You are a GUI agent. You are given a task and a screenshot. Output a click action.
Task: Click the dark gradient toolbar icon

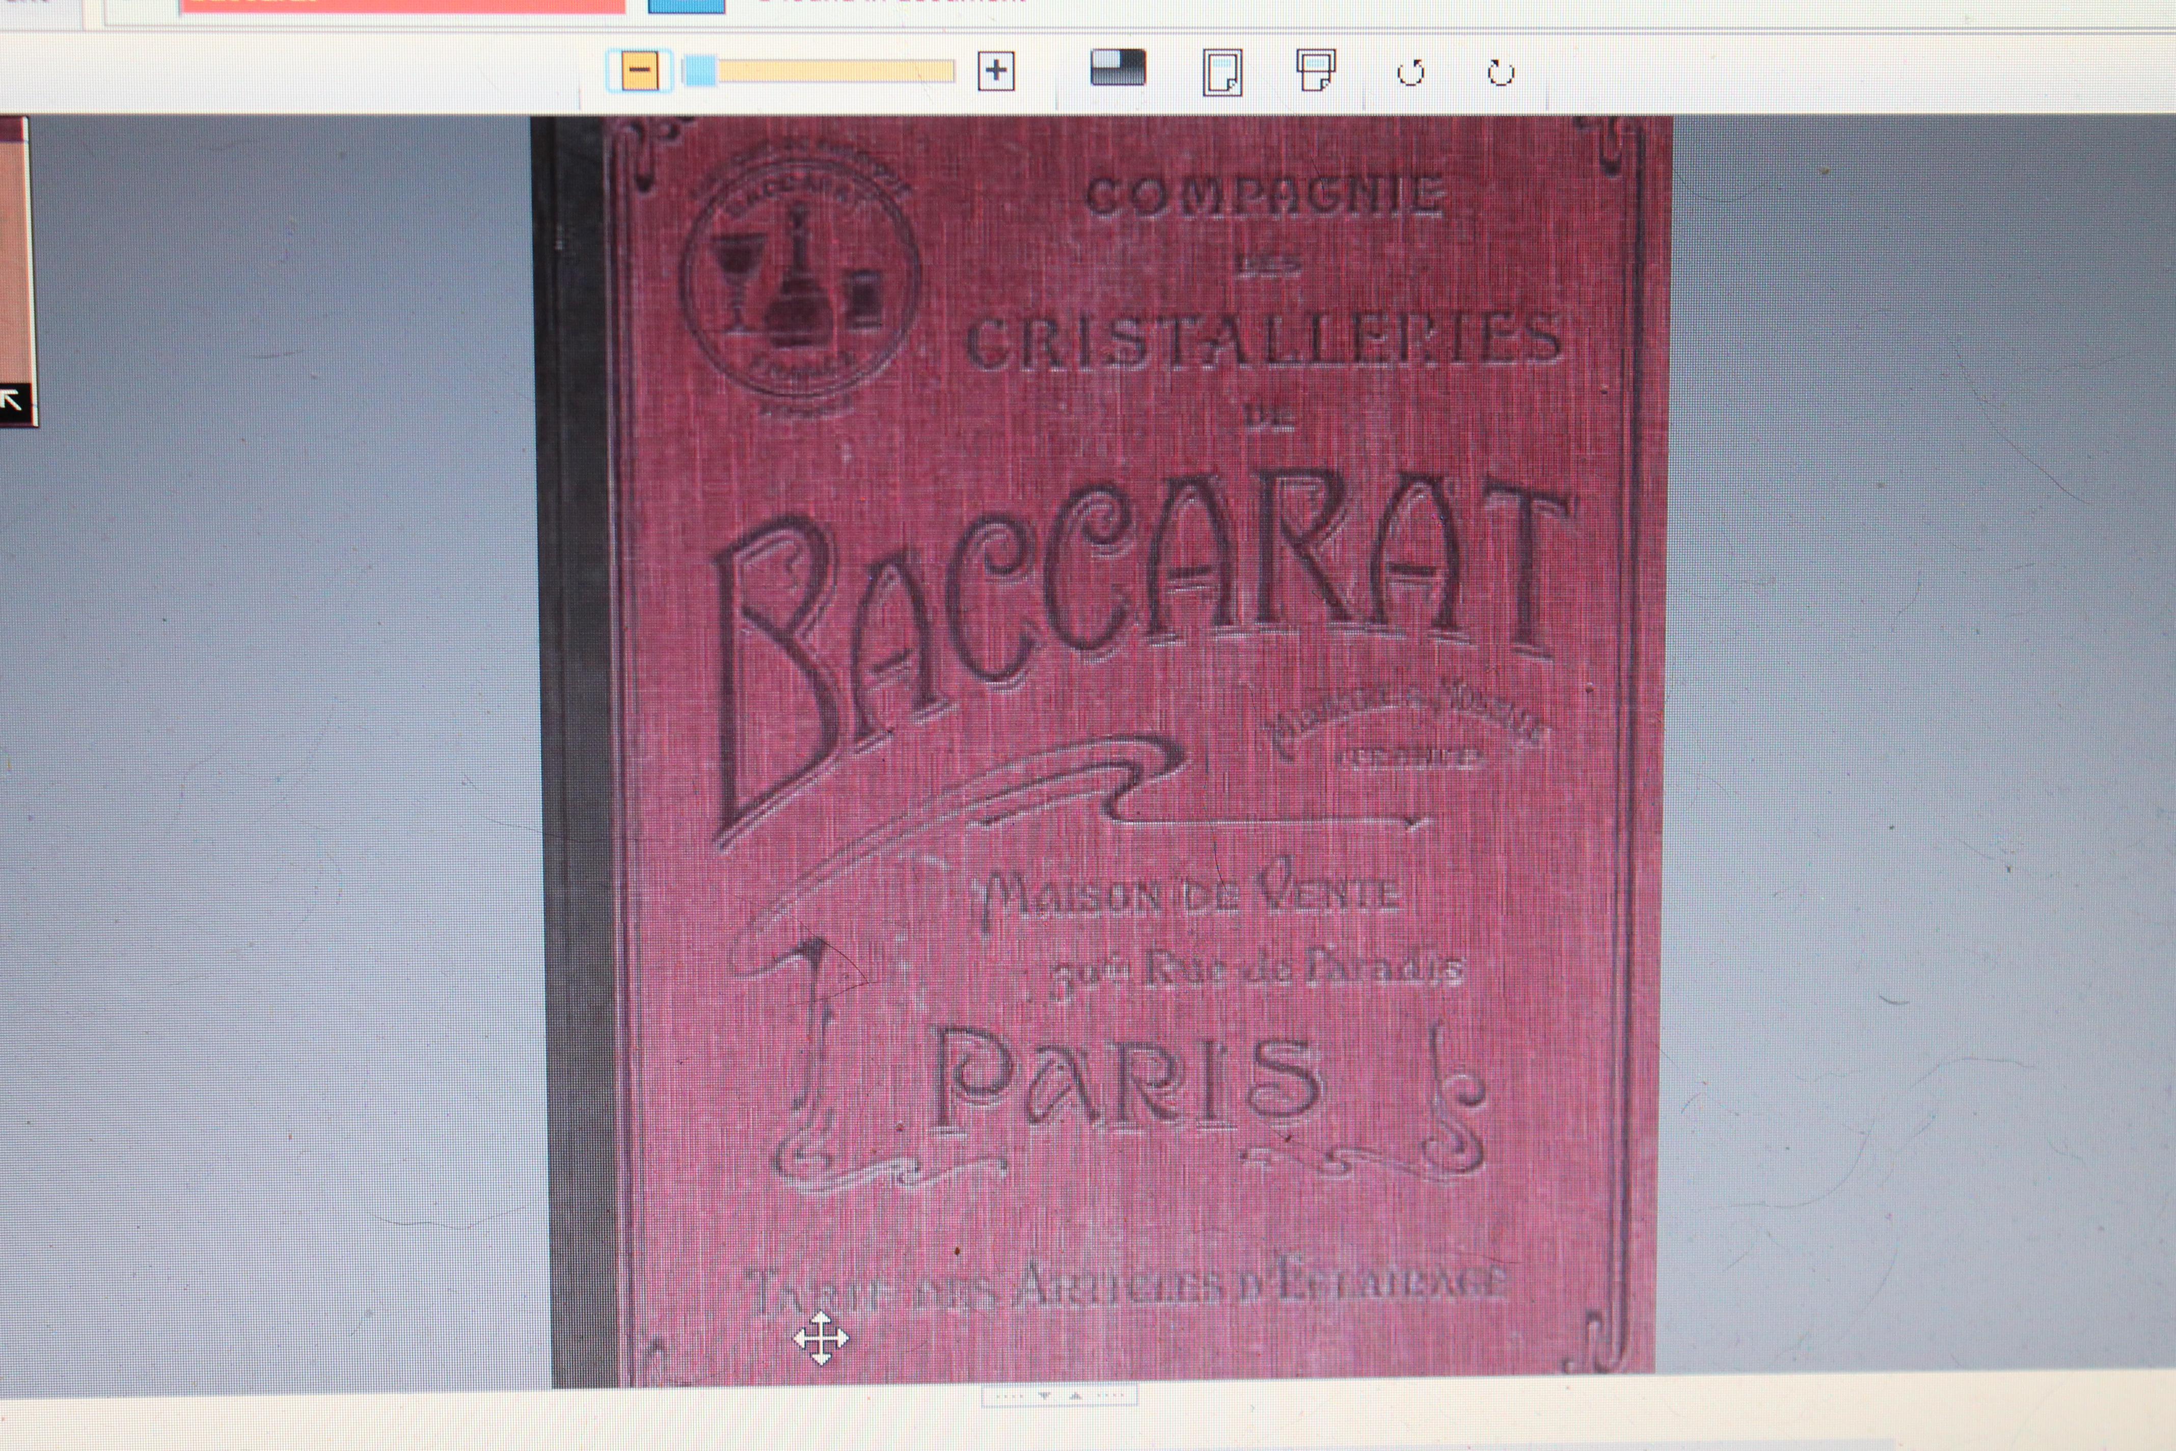coord(1118,68)
